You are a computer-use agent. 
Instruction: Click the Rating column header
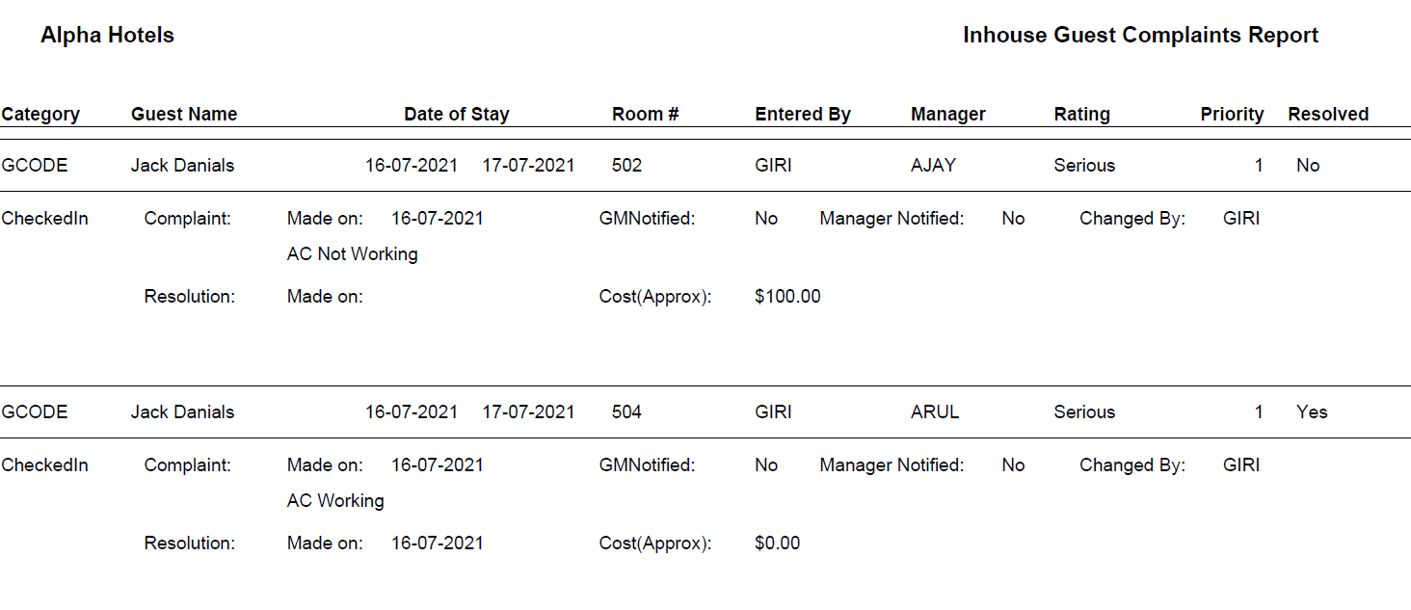click(x=1081, y=114)
